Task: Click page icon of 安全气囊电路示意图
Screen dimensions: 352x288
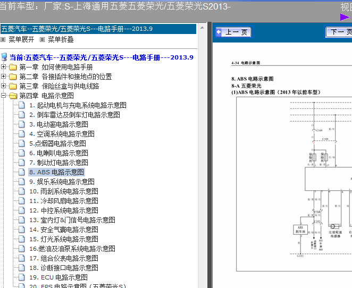Action: click(22, 230)
